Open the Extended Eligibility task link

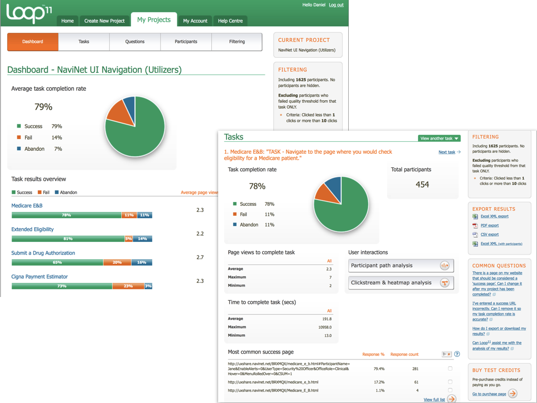coord(33,229)
